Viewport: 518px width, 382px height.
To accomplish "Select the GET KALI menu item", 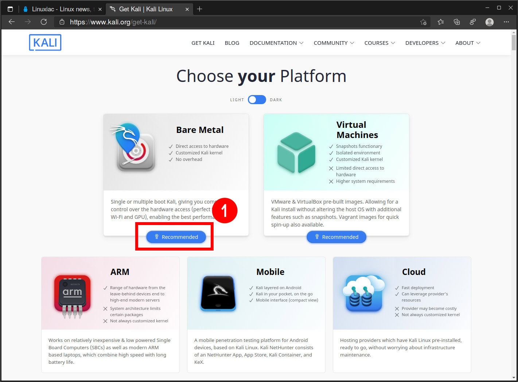I will 203,43.
